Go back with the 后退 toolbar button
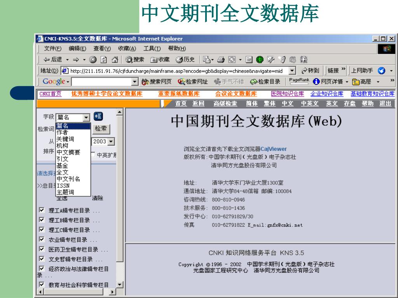Screen dimensions: 398x298 point(53,59)
